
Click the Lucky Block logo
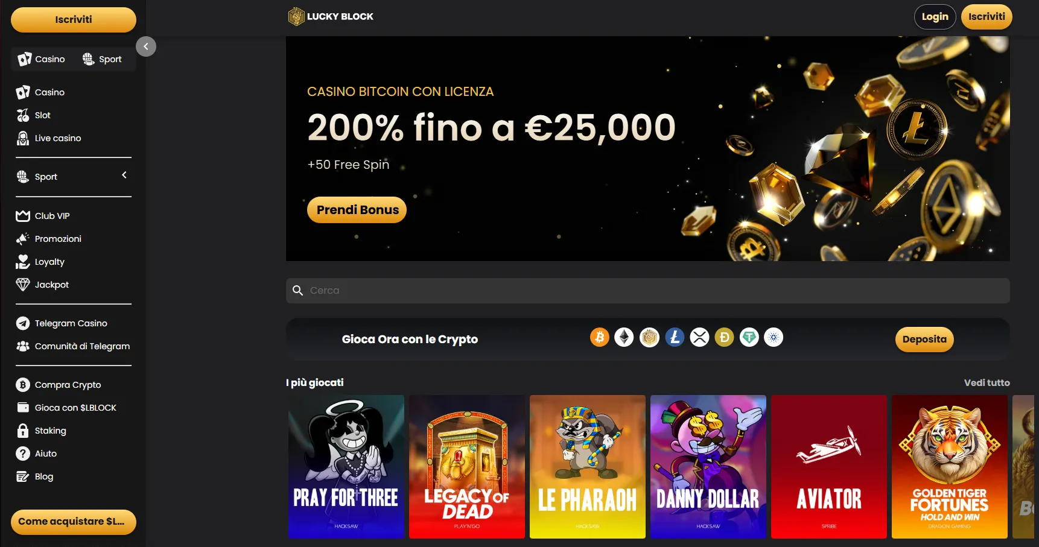[x=331, y=16]
